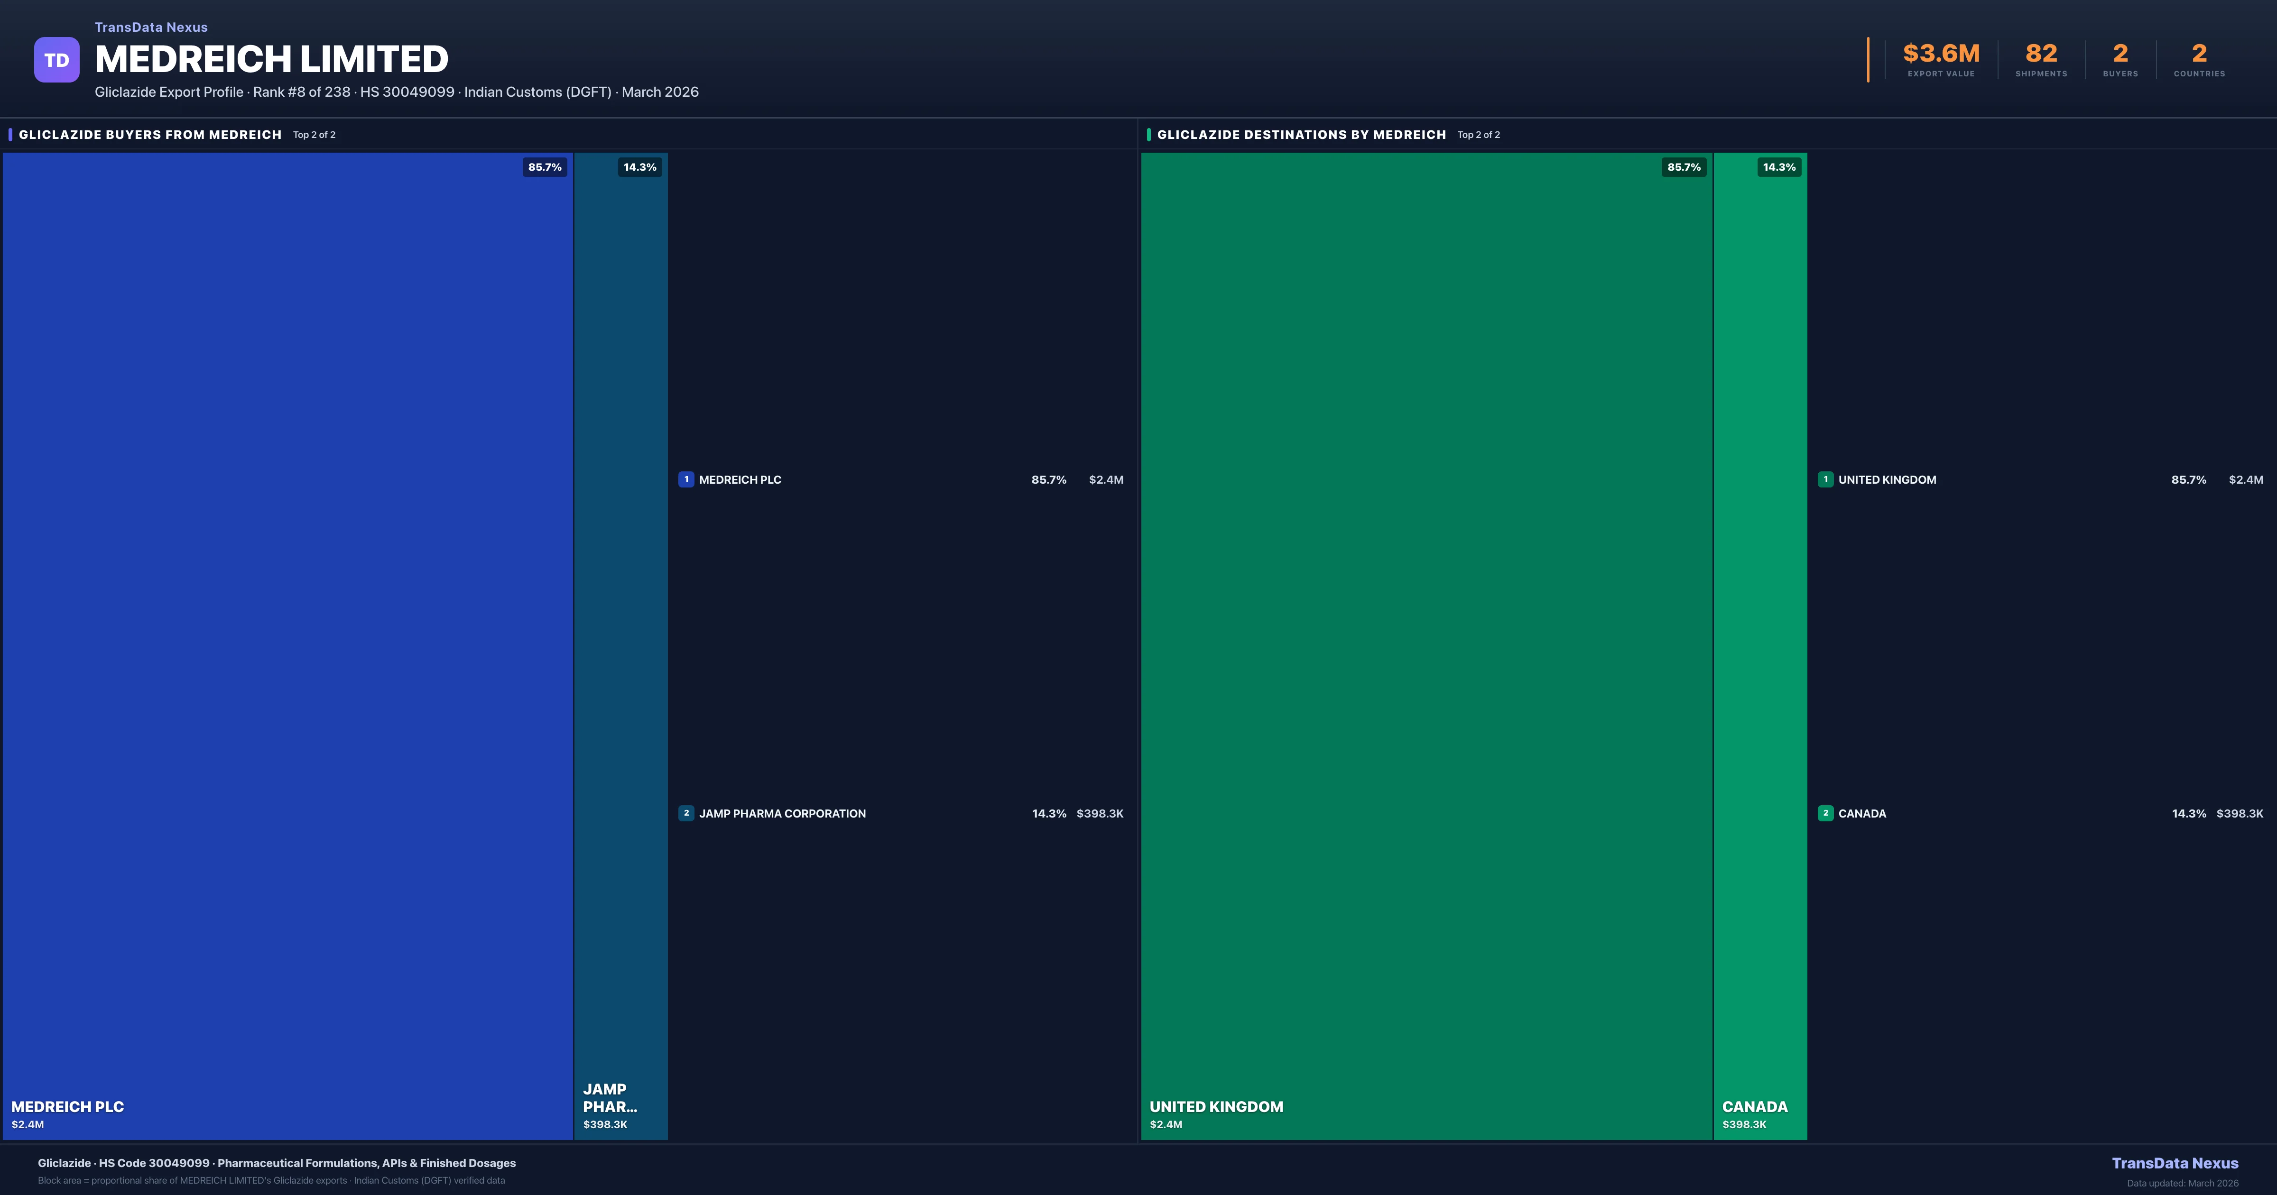Click rank 2 badge beside CANADA
Viewport: 2277px width, 1195px height.
tap(1825, 813)
